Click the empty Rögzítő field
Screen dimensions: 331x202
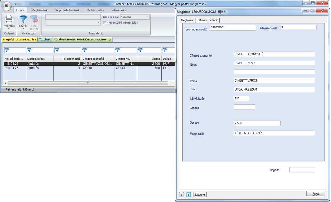(x=302, y=170)
